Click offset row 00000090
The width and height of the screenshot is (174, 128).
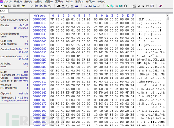click(x=40, y=52)
